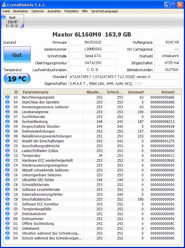Click the blue status orb for Beschleunigungszeit
This screenshot has width=185, height=248.
(7, 97)
